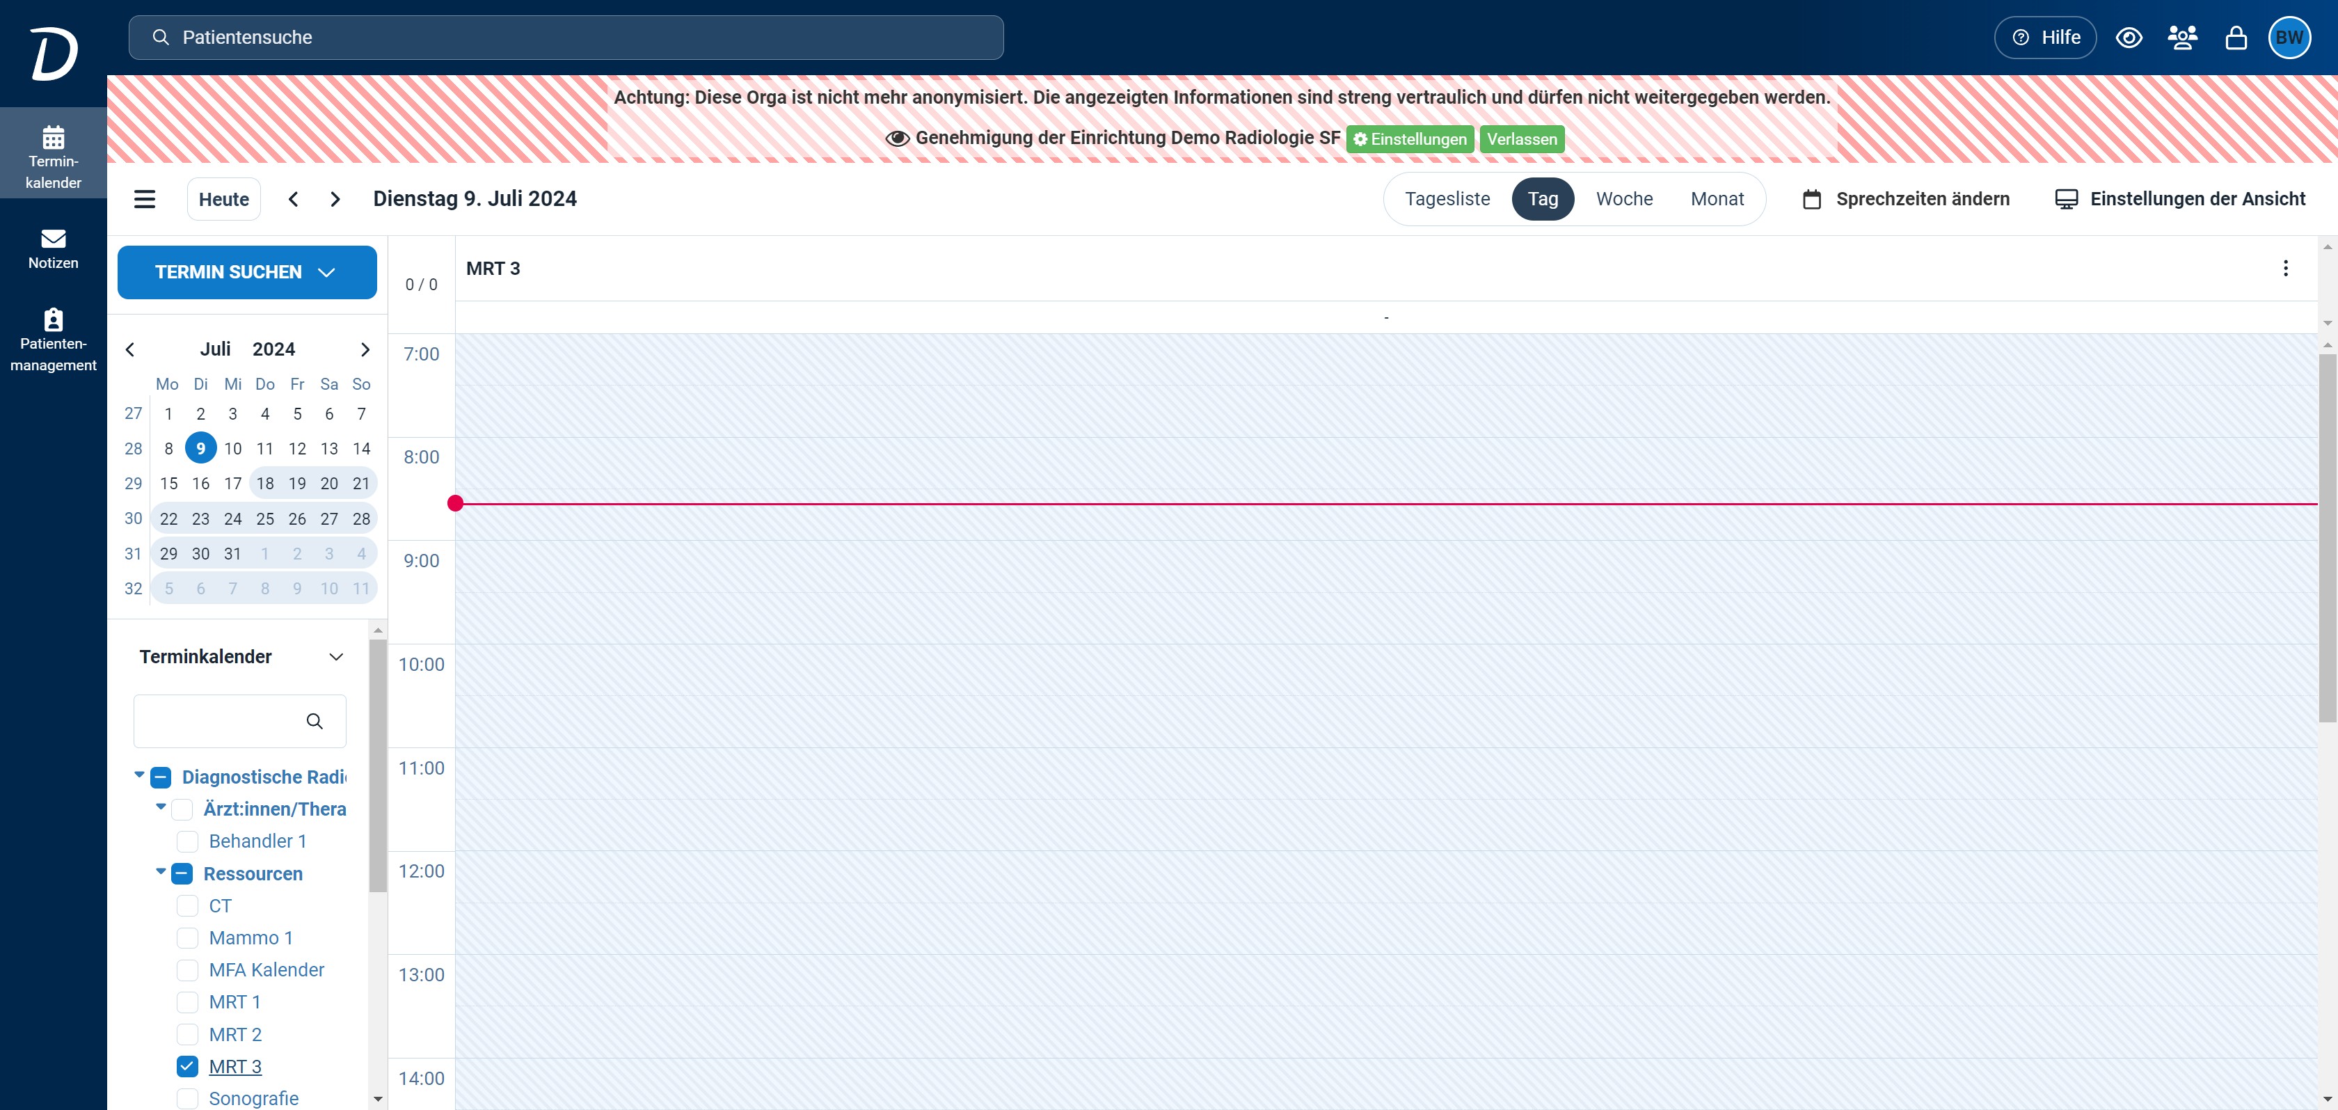Uncheck the MRT 3 checkbox
Viewport: 2338px width, 1110px height.
(x=188, y=1066)
